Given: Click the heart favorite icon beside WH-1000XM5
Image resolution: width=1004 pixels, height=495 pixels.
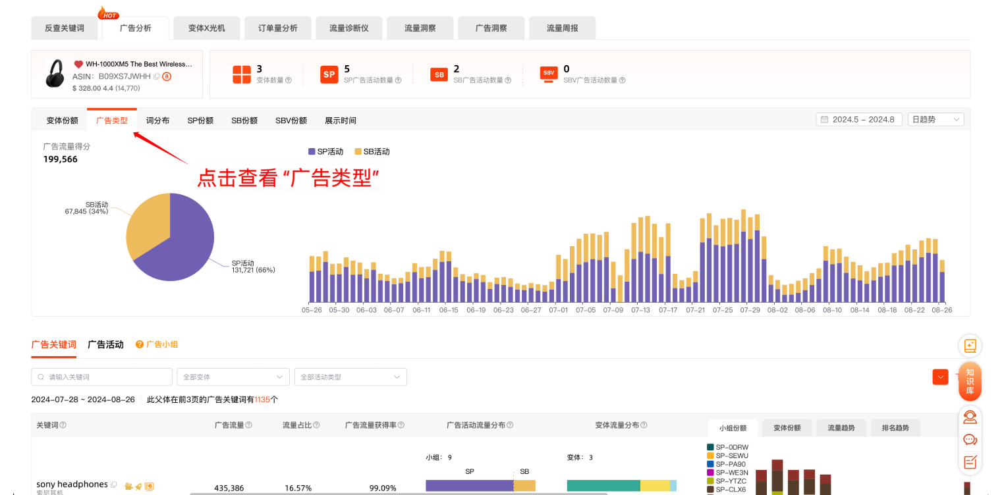Looking at the screenshot, I should [78, 65].
